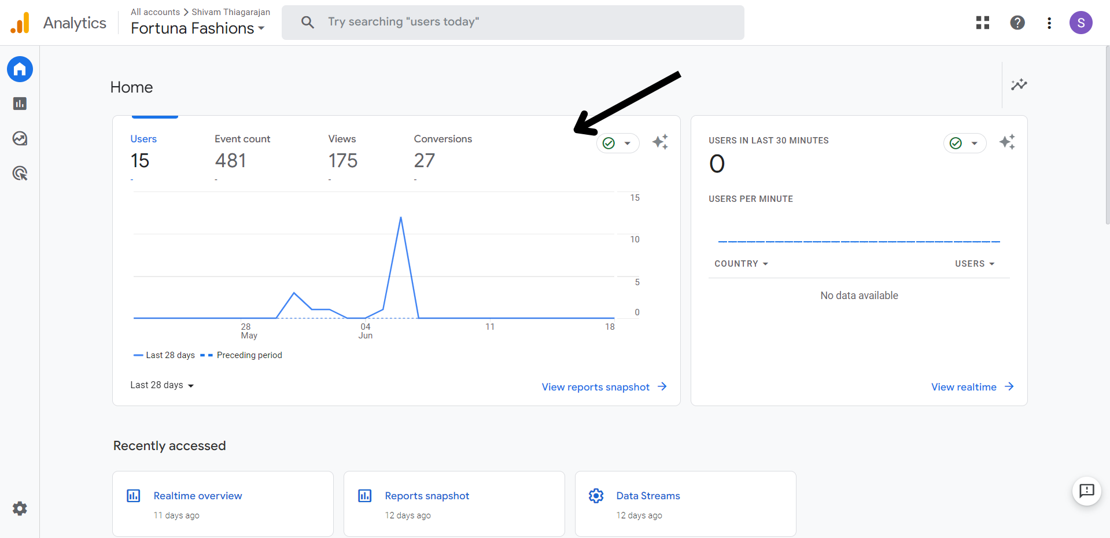Click the Home page heading

pos(132,87)
